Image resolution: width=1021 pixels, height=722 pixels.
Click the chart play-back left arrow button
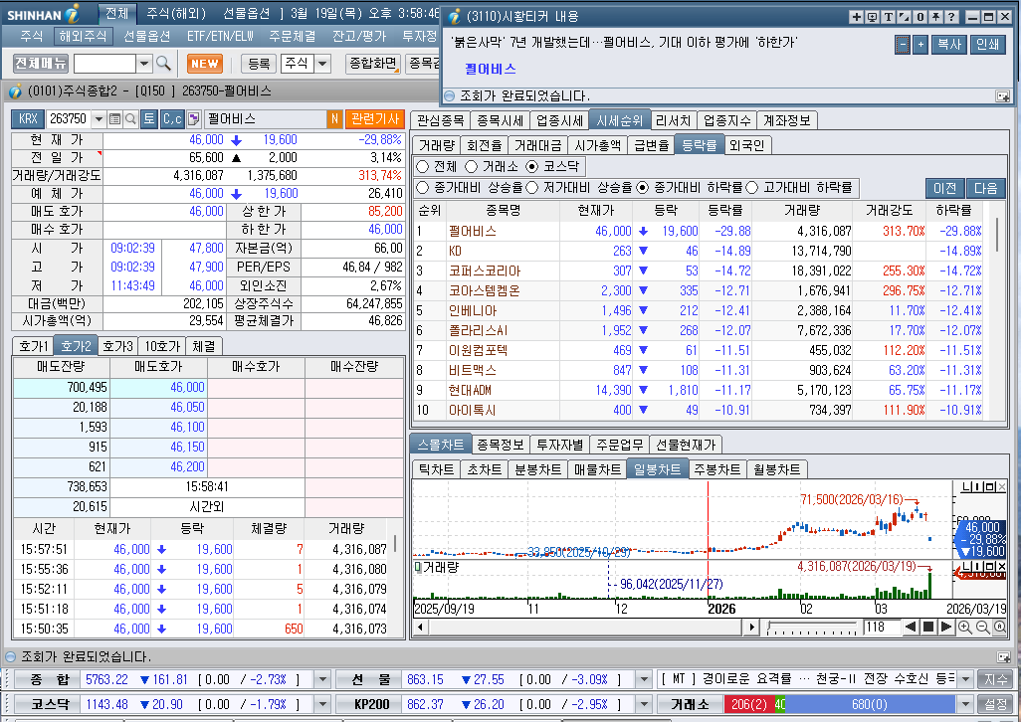pyautogui.click(x=911, y=628)
